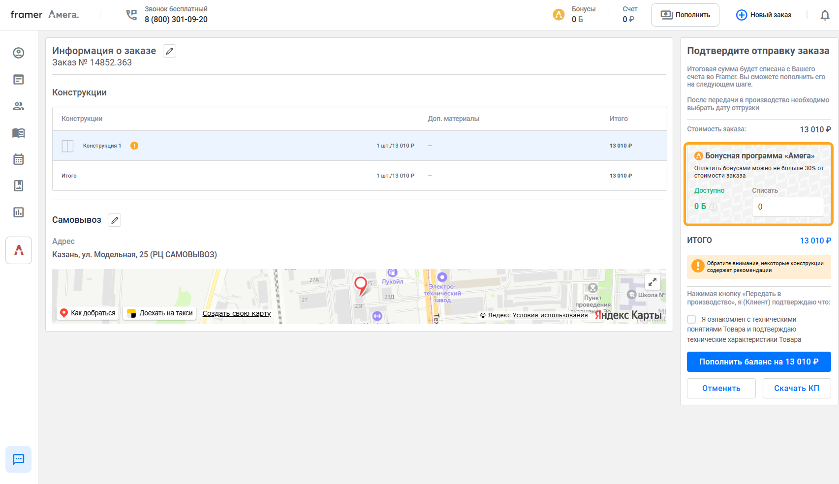
Task: Open the clients group sidebar icon
Action: click(19, 106)
